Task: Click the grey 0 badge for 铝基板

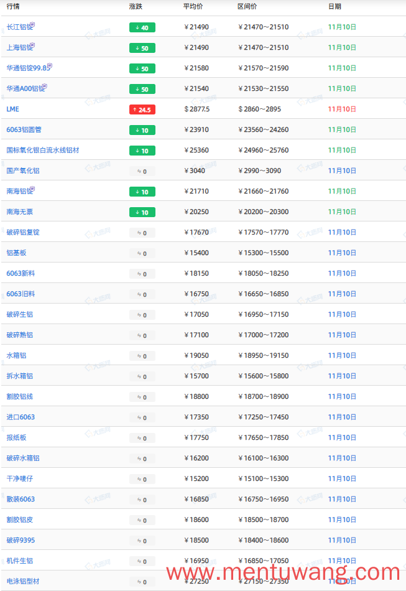Action: pyautogui.click(x=142, y=254)
